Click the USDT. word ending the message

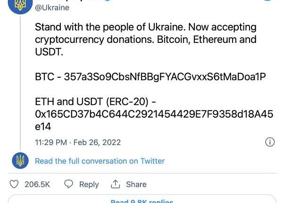[x=49, y=52]
